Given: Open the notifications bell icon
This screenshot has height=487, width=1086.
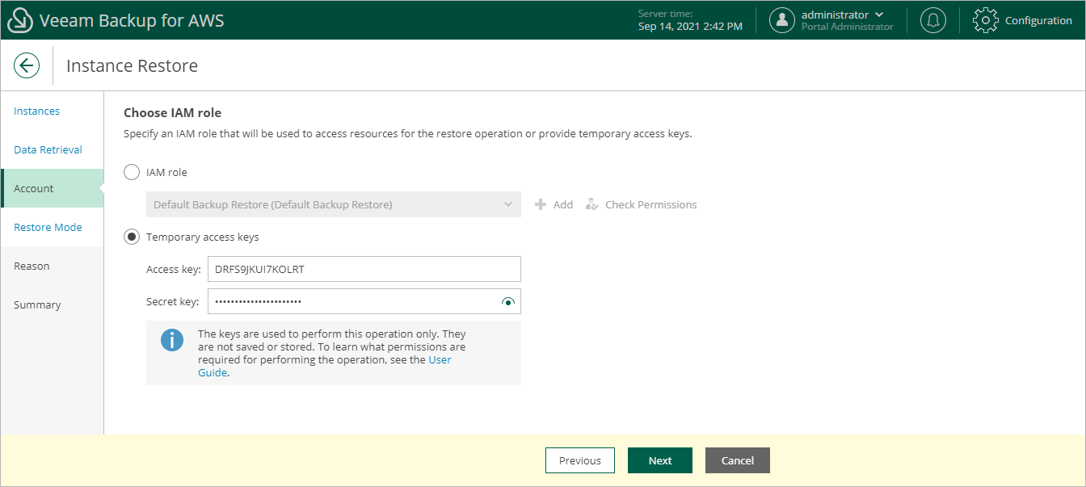Looking at the screenshot, I should (x=933, y=20).
